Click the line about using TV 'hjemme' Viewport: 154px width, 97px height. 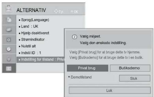coord(105,52)
